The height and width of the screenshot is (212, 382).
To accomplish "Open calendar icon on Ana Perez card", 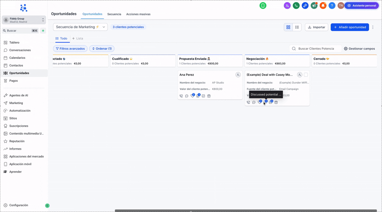I will [209, 96].
